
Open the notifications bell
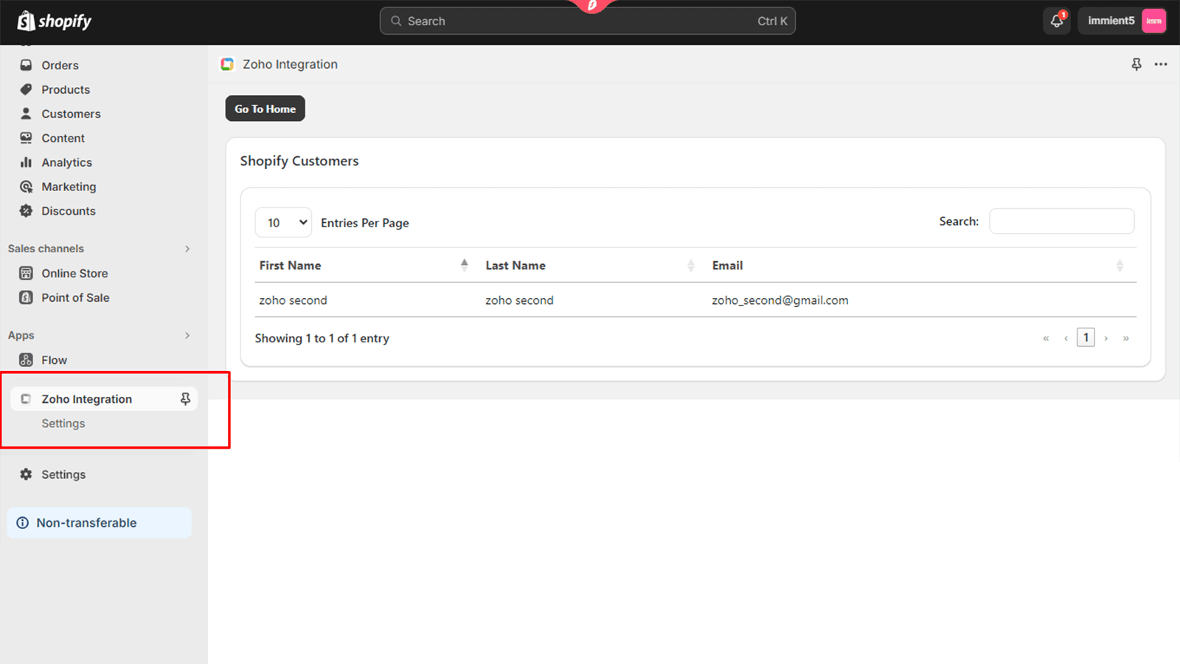(1056, 21)
